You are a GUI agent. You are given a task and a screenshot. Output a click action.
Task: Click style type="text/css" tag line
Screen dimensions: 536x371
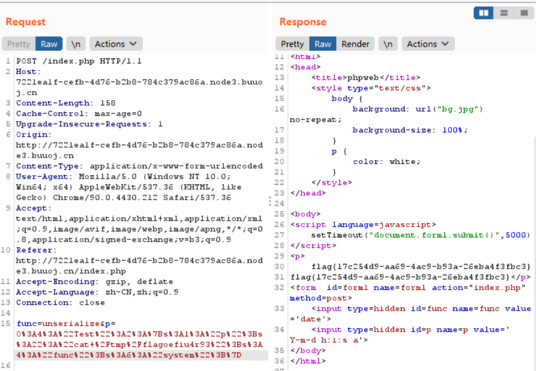click(371, 88)
